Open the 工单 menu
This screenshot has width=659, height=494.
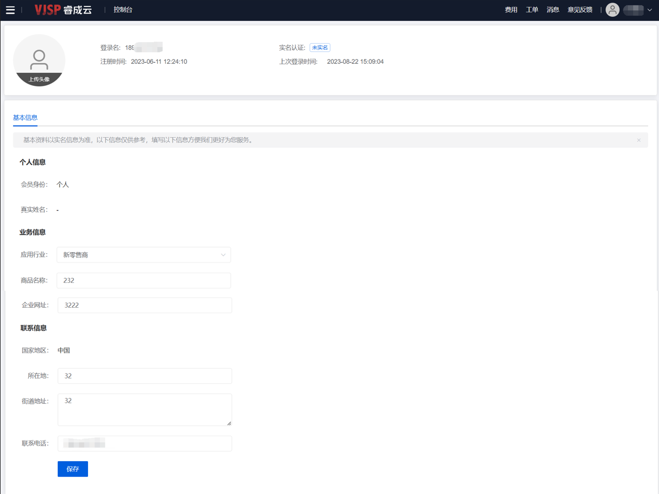[532, 10]
